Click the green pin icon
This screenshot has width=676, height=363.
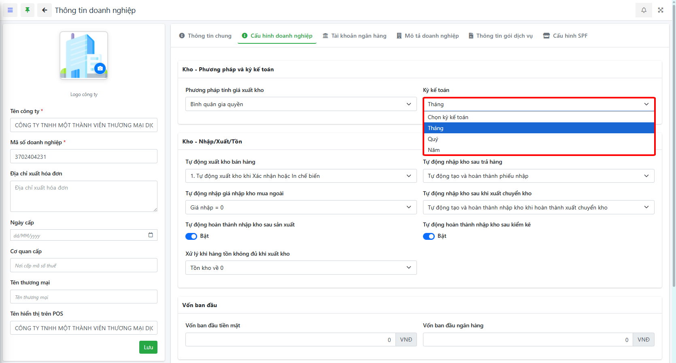coord(28,10)
